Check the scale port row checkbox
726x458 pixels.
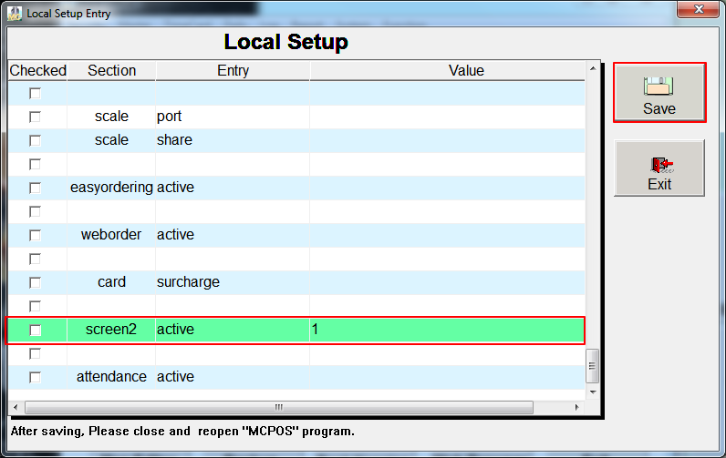(x=36, y=117)
